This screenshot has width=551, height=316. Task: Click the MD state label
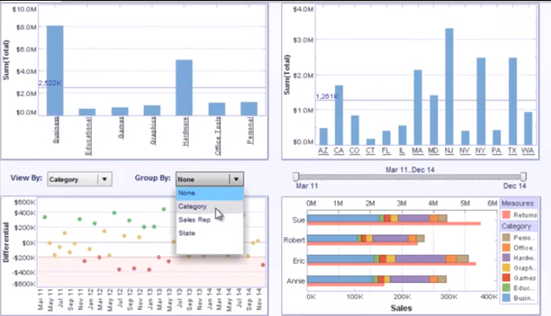[433, 150]
